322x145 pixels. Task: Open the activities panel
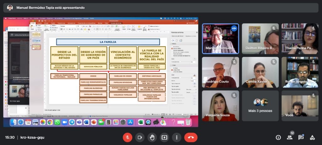(x=312, y=137)
